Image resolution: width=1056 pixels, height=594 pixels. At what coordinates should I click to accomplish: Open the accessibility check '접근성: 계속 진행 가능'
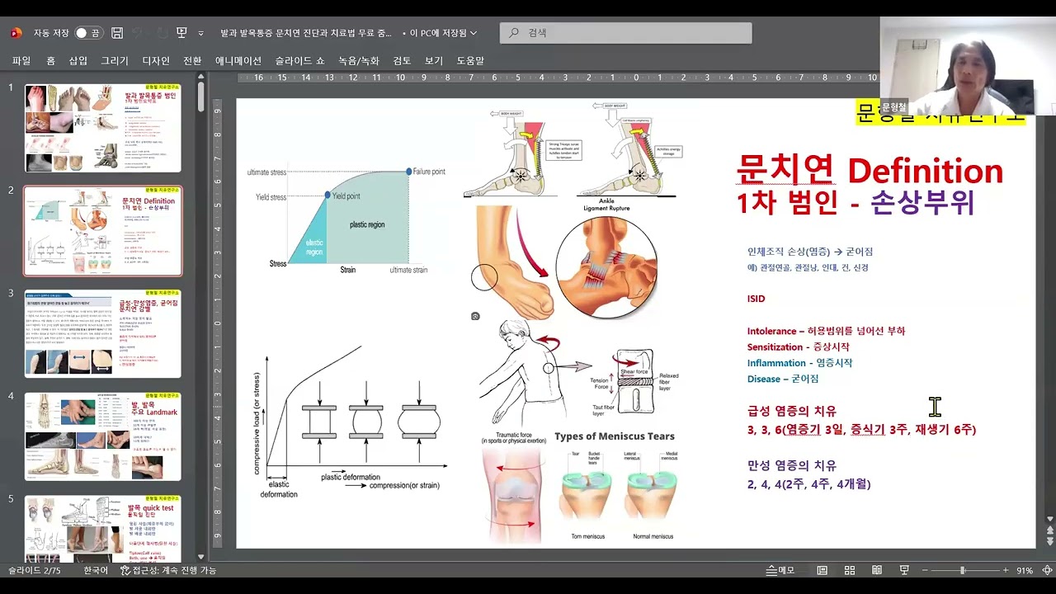coord(168,570)
